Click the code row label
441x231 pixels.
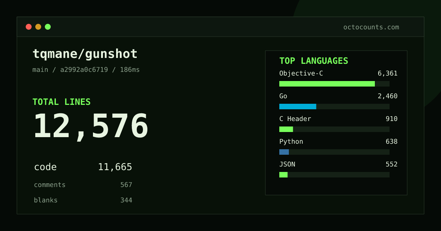click(45, 167)
